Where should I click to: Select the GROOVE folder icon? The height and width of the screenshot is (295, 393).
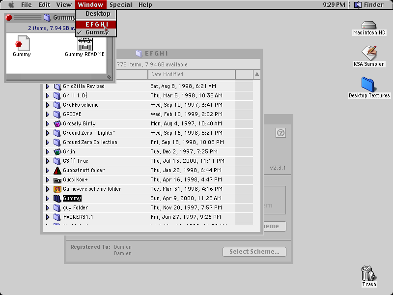tap(57, 115)
